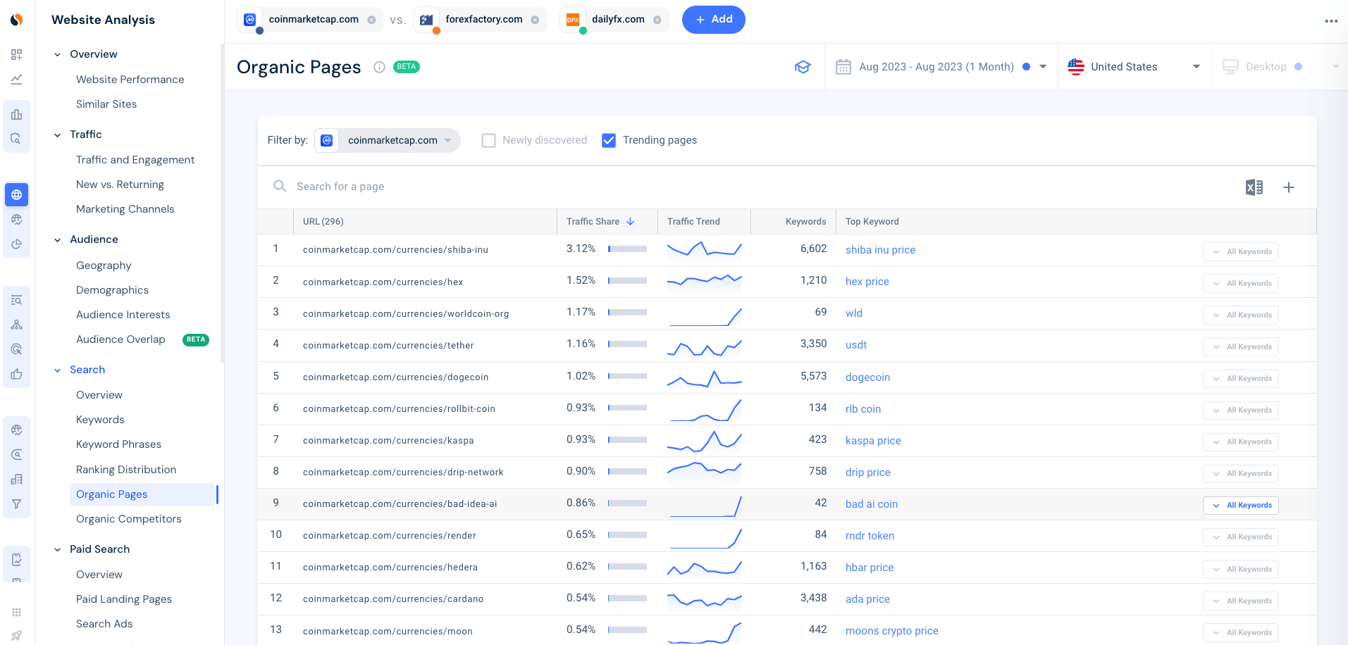The width and height of the screenshot is (1348, 645).
Task: Open the education cap help icon
Action: click(x=803, y=67)
